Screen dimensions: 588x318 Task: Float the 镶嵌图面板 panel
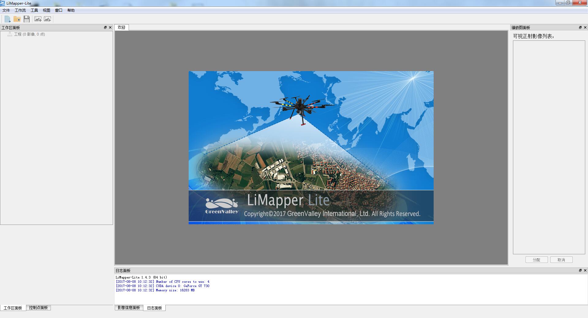click(580, 28)
